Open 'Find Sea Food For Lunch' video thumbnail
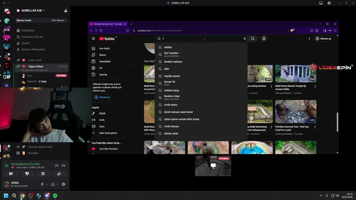This screenshot has width=356, height=200. [296, 111]
